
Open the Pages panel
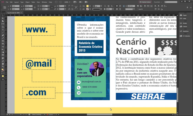(184, 15)
